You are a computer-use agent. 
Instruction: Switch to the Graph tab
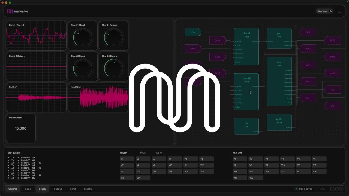[x=42, y=189]
